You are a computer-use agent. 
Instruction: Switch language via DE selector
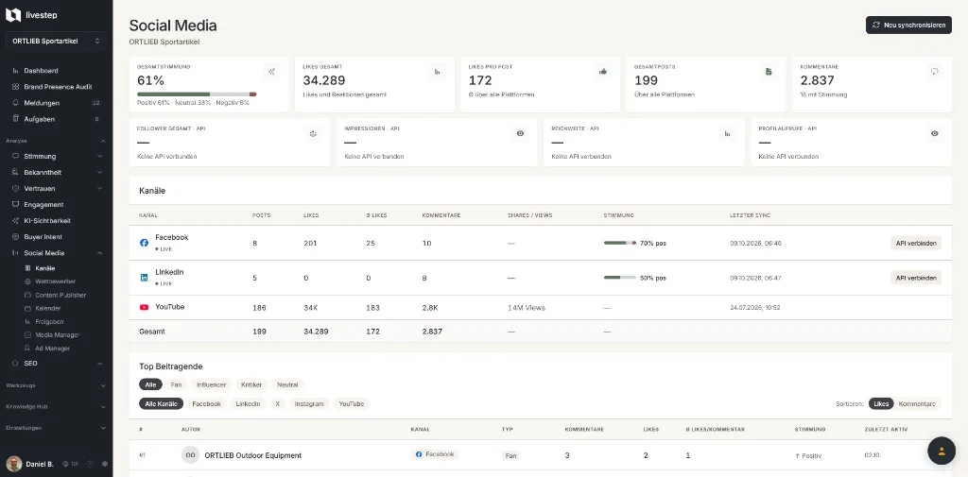(x=70, y=464)
